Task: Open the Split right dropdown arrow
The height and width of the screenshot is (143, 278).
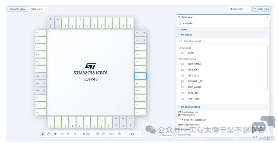Action: click(x=248, y=9)
